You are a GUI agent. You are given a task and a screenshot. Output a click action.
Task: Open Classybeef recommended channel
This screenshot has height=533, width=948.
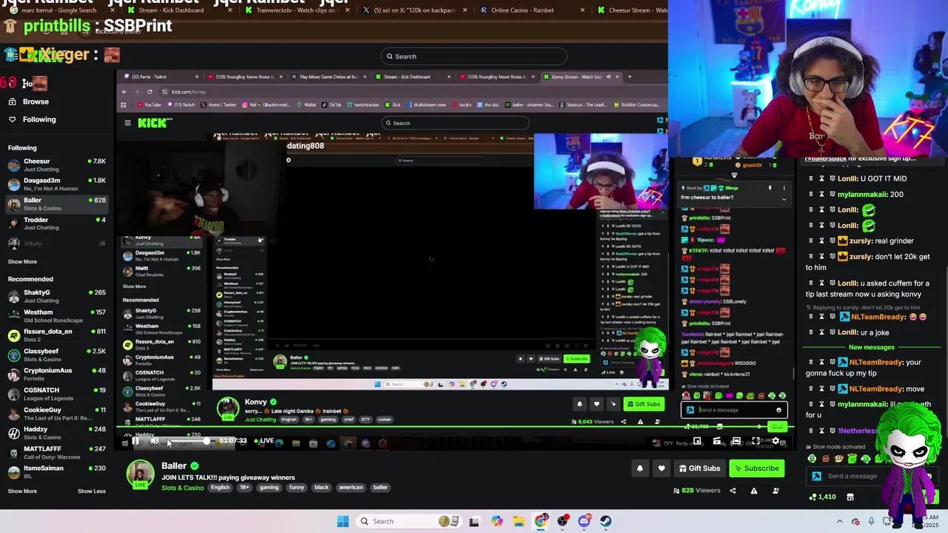56,355
